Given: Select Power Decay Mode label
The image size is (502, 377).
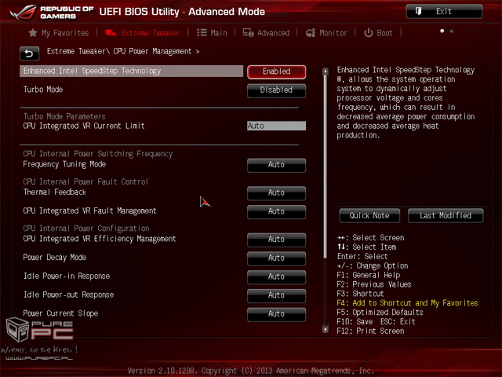Looking at the screenshot, I should [55, 258].
